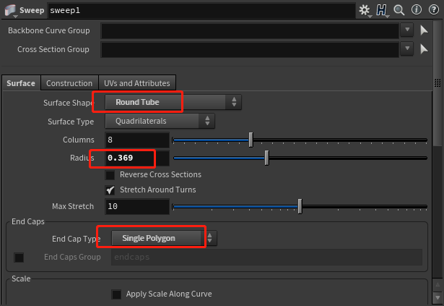Click the Max Stretch value field
The height and width of the screenshot is (306, 444).
(137, 207)
